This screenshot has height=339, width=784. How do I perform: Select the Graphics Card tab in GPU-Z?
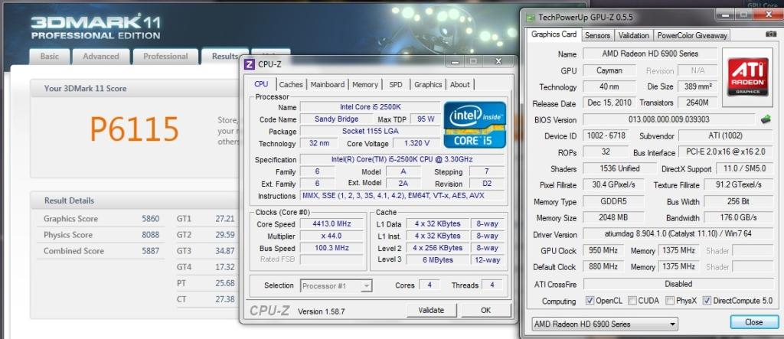tap(554, 34)
